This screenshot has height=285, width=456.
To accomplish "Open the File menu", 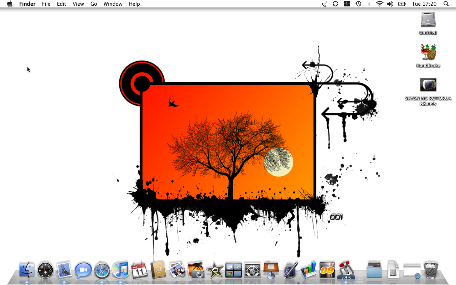I will point(46,4).
